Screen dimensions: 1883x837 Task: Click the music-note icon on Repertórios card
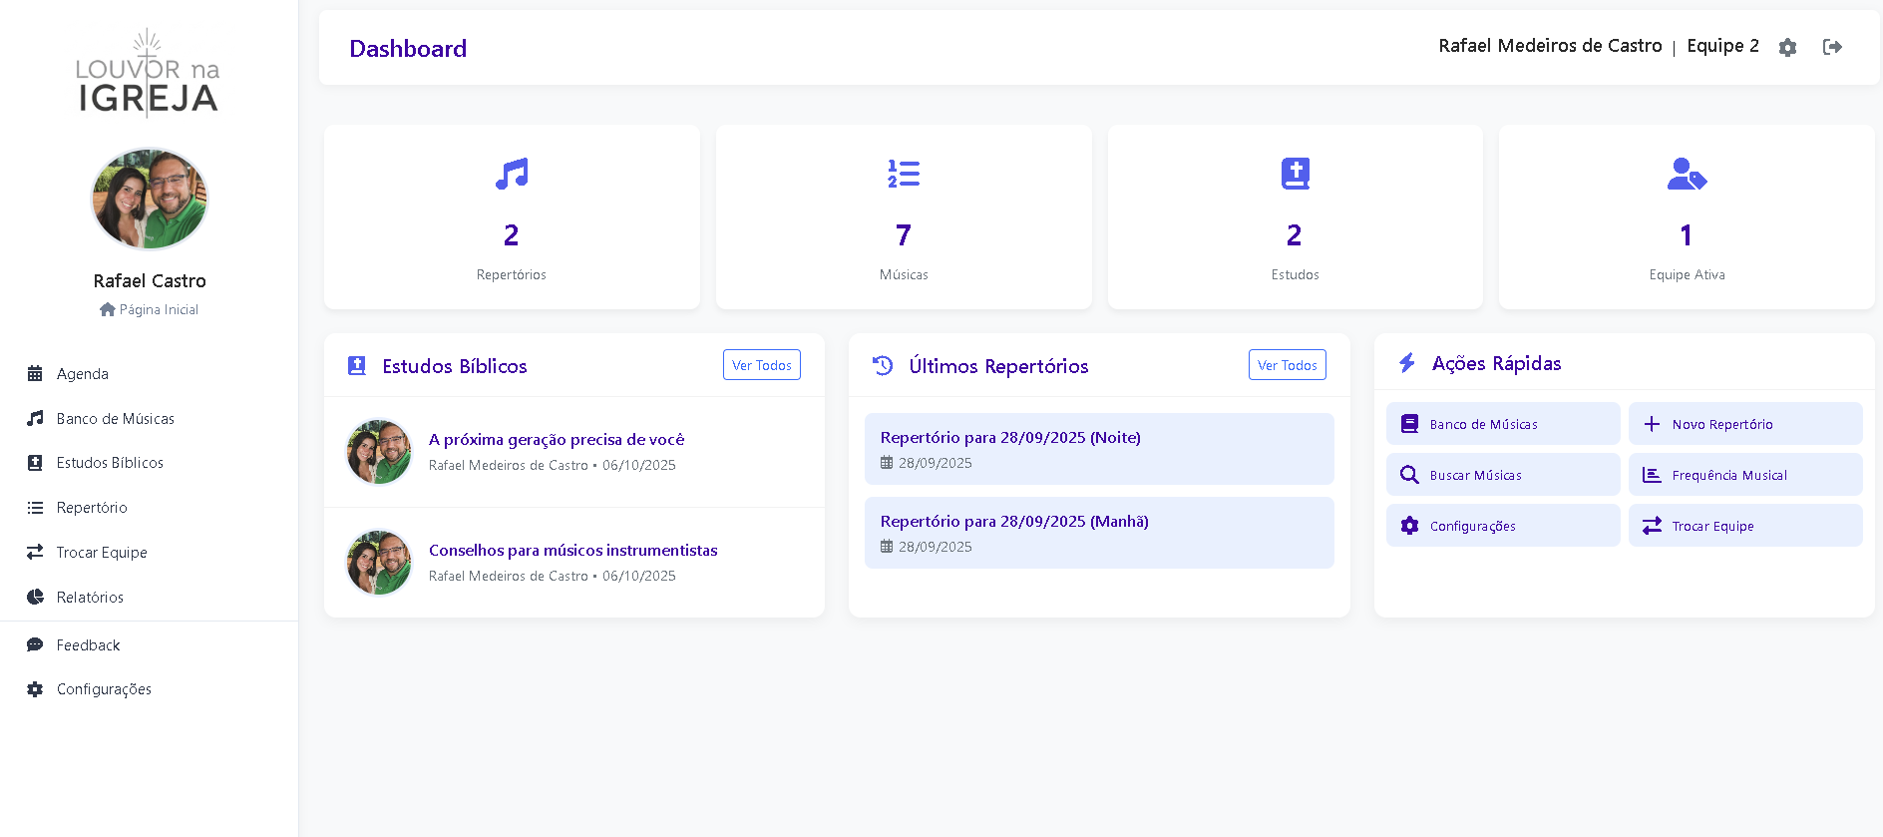point(512,174)
